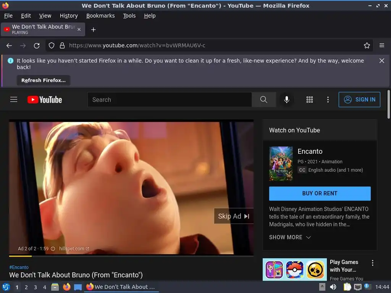Viewport: 391px width, 293px height.
Task: Open the Encanto movie poster thumbnail
Action: click(x=281, y=164)
